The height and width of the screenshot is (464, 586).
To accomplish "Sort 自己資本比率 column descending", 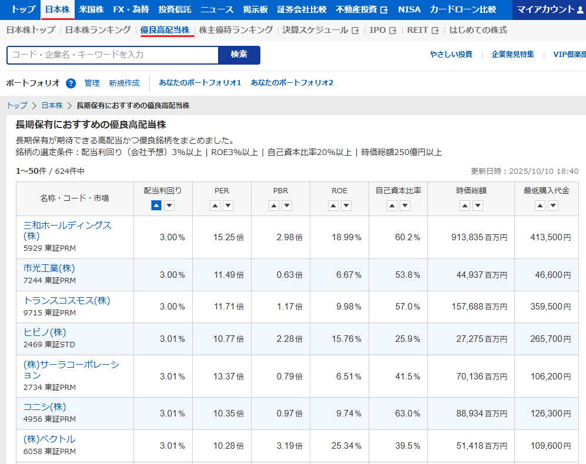I will 404,206.
